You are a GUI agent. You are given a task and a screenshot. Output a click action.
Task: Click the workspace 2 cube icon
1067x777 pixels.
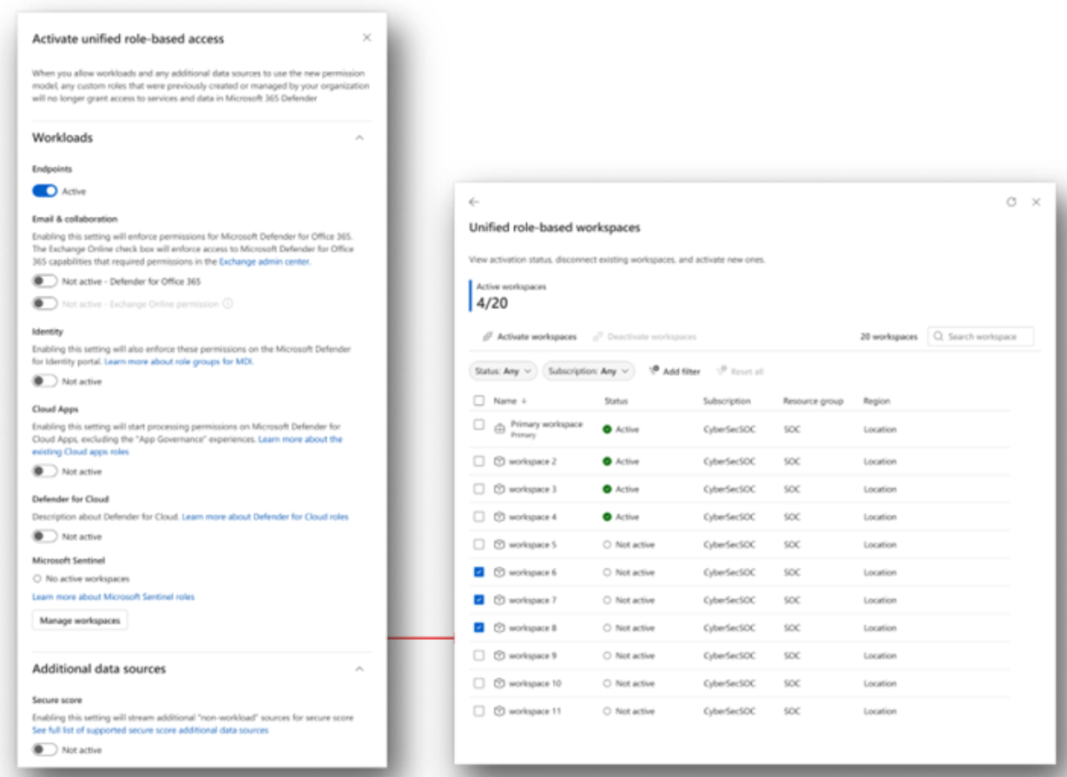tap(499, 462)
